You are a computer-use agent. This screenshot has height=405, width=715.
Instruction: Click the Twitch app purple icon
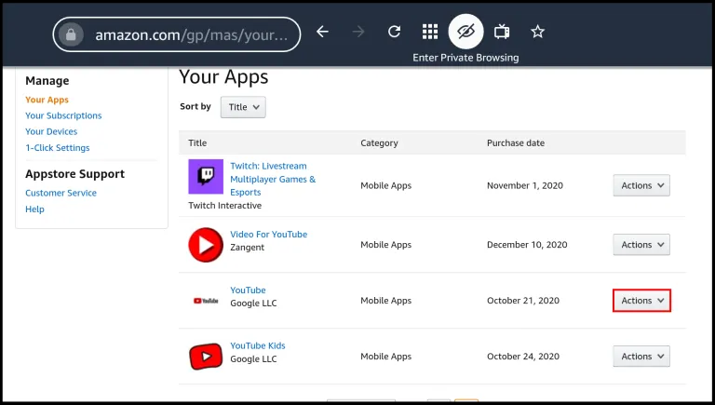[x=206, y=177]
